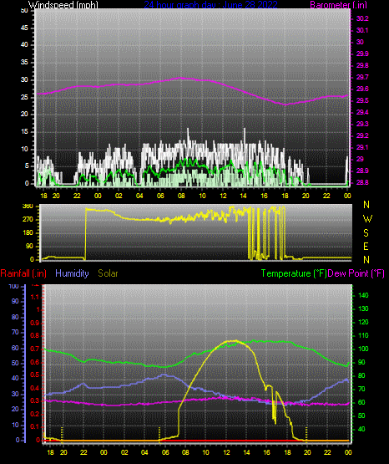This screenshot has height=464, width=389.
Task: Click the 'Dew Point (°F)' legend label
Action: click(356, 273)
